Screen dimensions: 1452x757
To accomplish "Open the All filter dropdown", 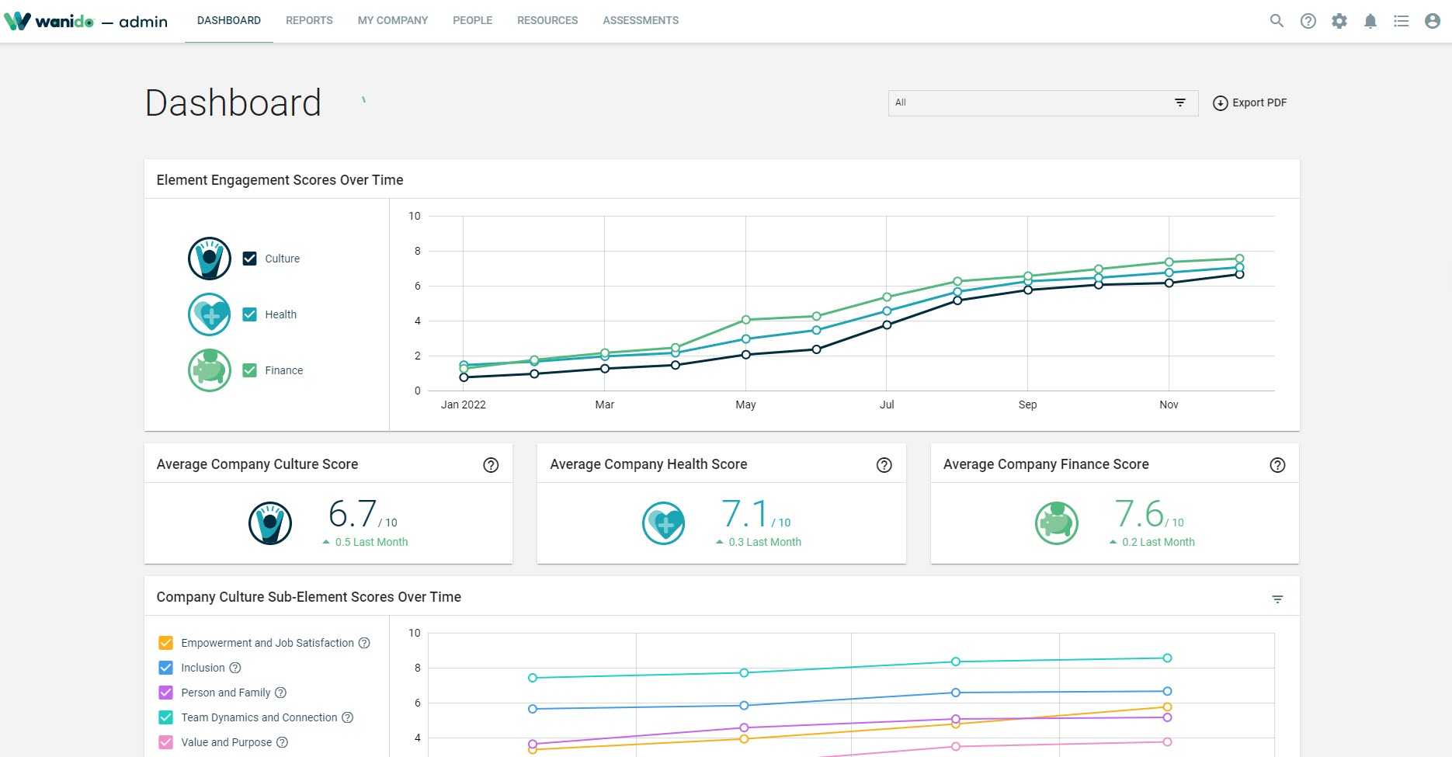I will 1042,102.
